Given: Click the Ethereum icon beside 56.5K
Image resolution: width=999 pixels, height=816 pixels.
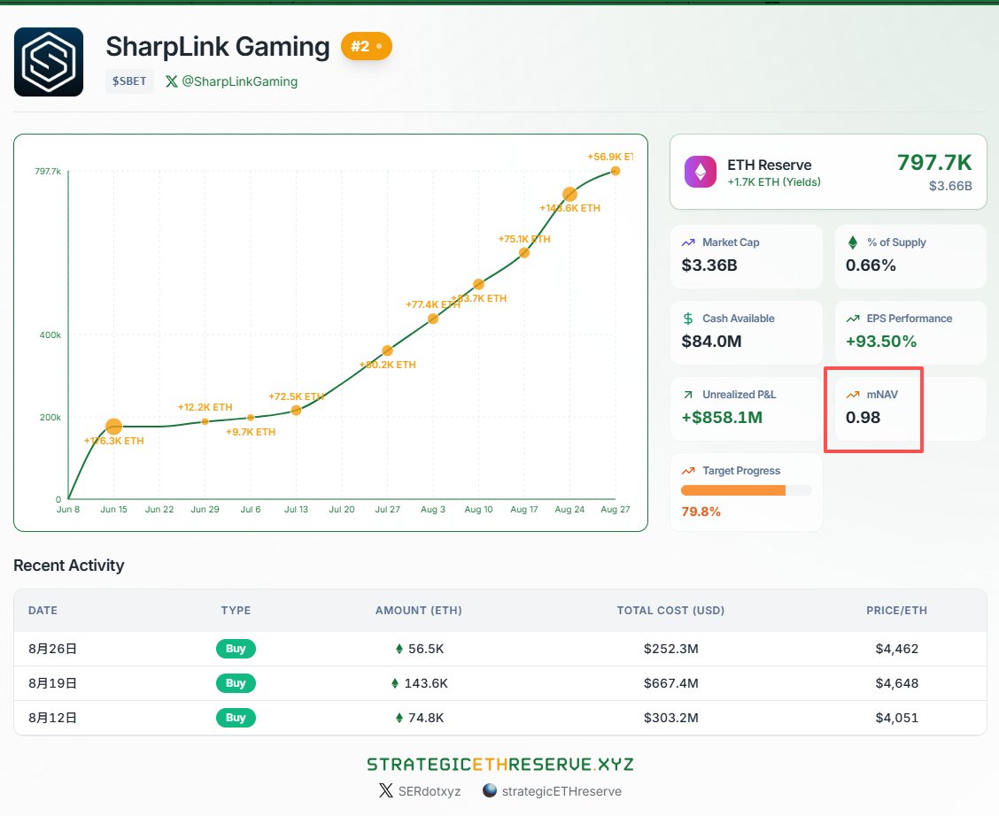Looking at the screenshot, I should point(399,649).
